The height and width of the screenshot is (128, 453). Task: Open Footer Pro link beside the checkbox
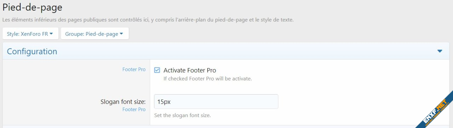[x=134, y=69]
